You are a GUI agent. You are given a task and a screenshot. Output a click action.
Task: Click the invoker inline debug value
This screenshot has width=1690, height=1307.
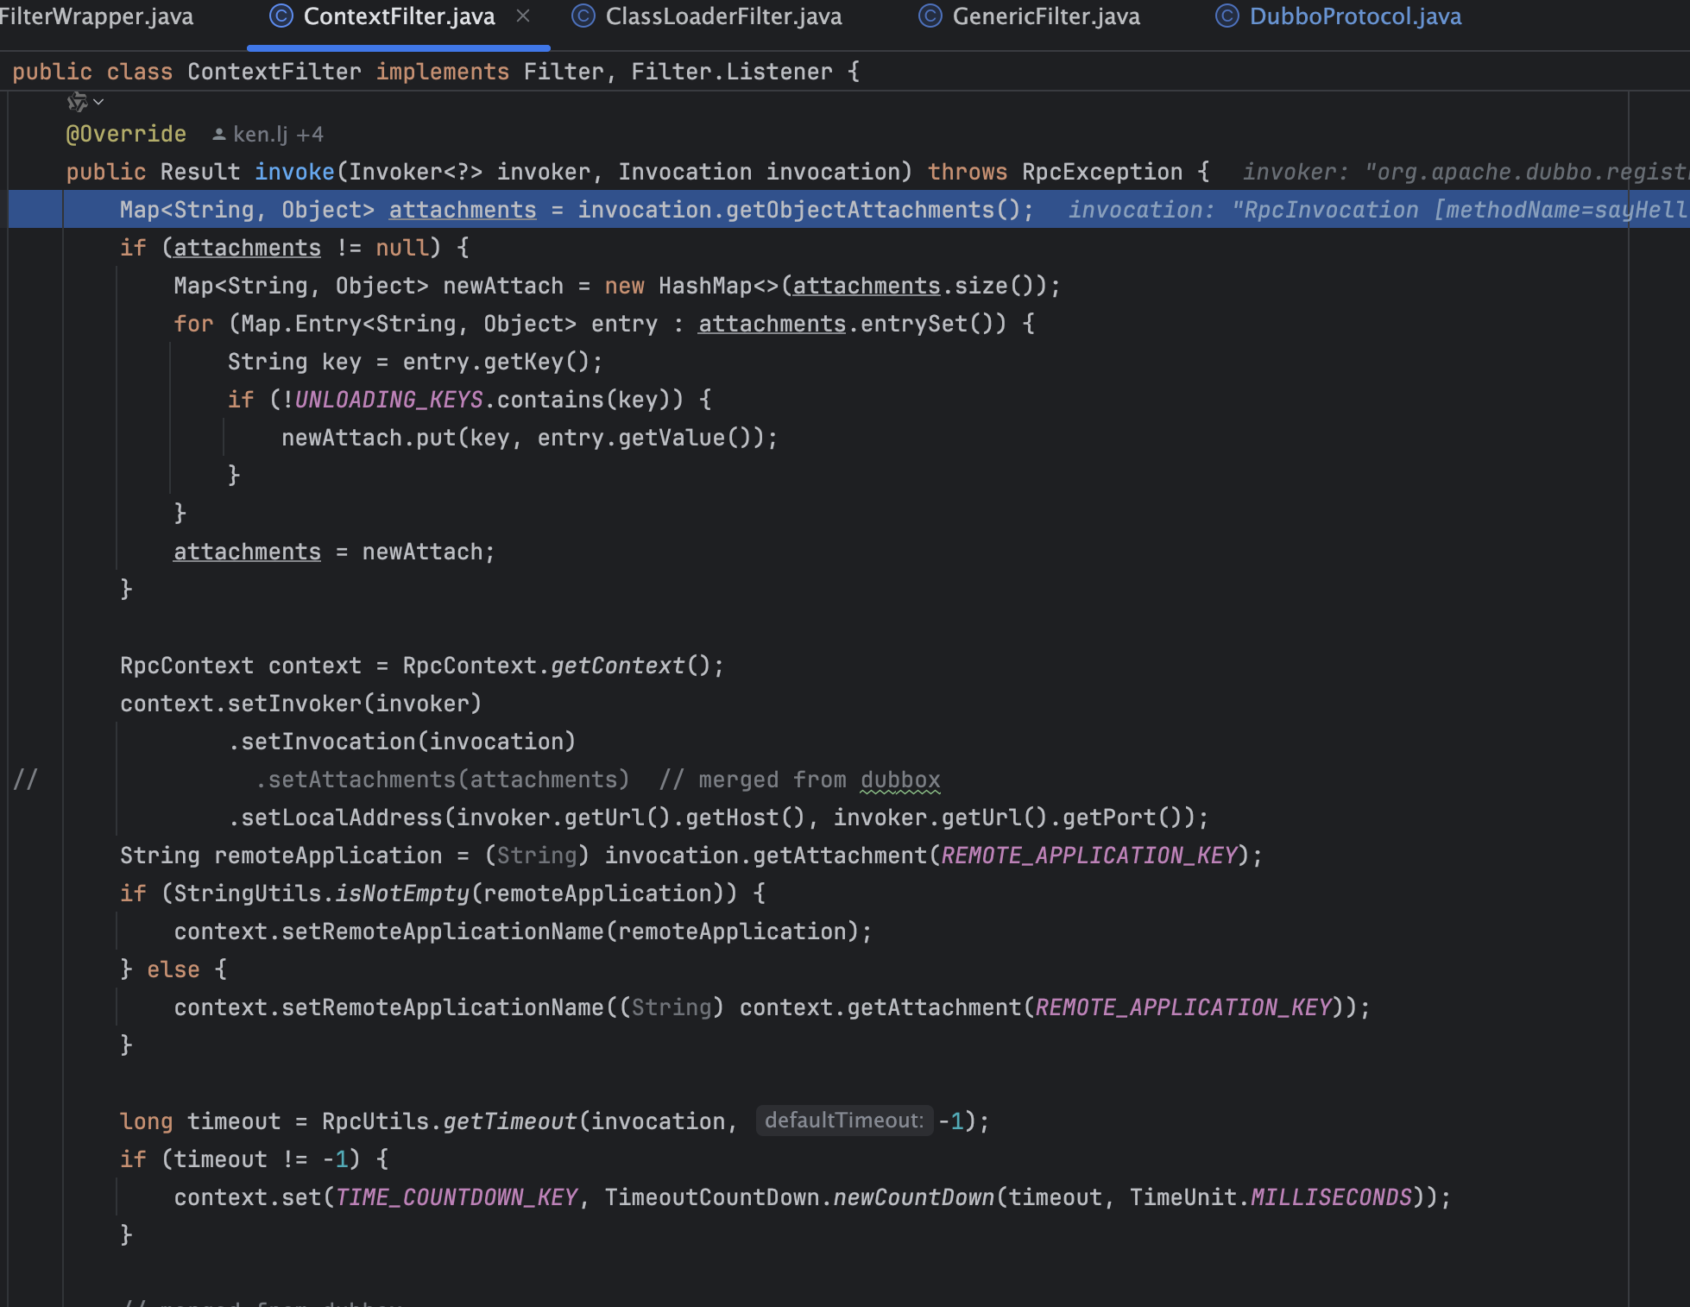[x=1465, y=172]
